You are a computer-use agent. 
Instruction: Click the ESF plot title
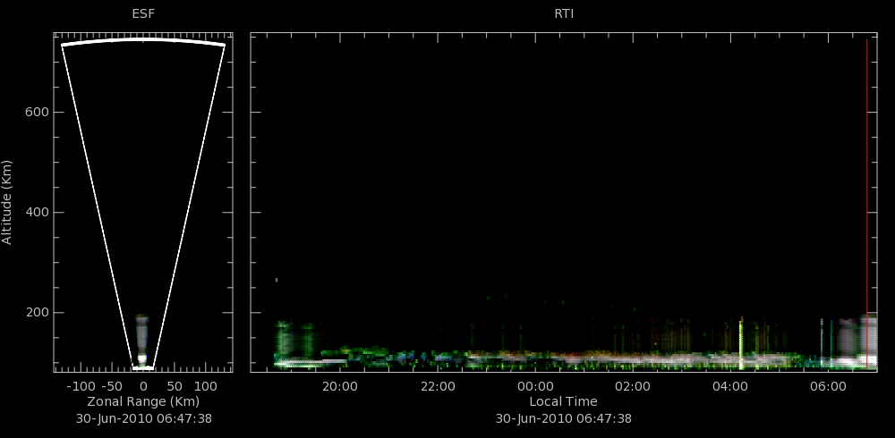(x=143, y=14)
